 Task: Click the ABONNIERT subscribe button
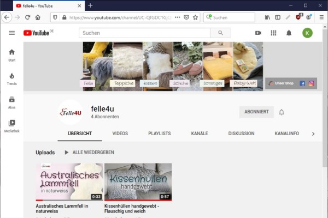coord(256,112)
